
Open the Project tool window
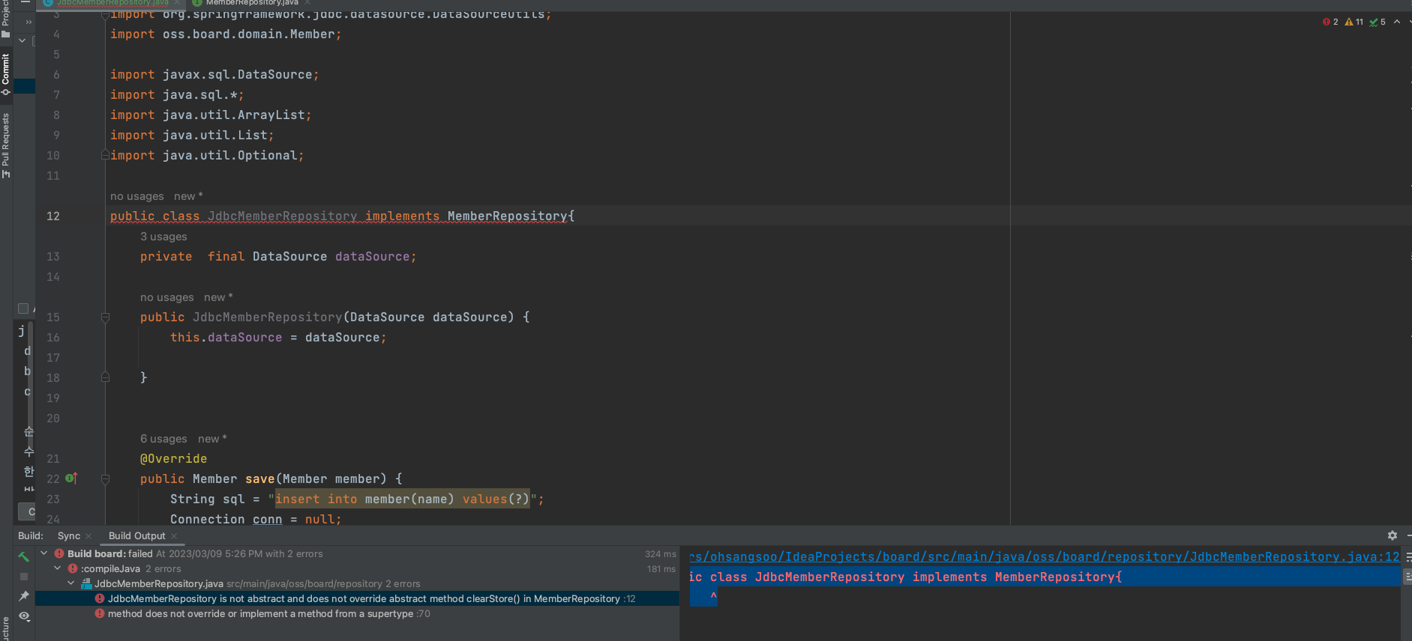point(6,19)
